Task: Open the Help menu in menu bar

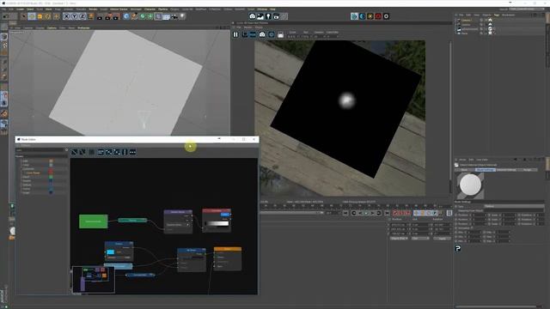Action: [272, 9]
